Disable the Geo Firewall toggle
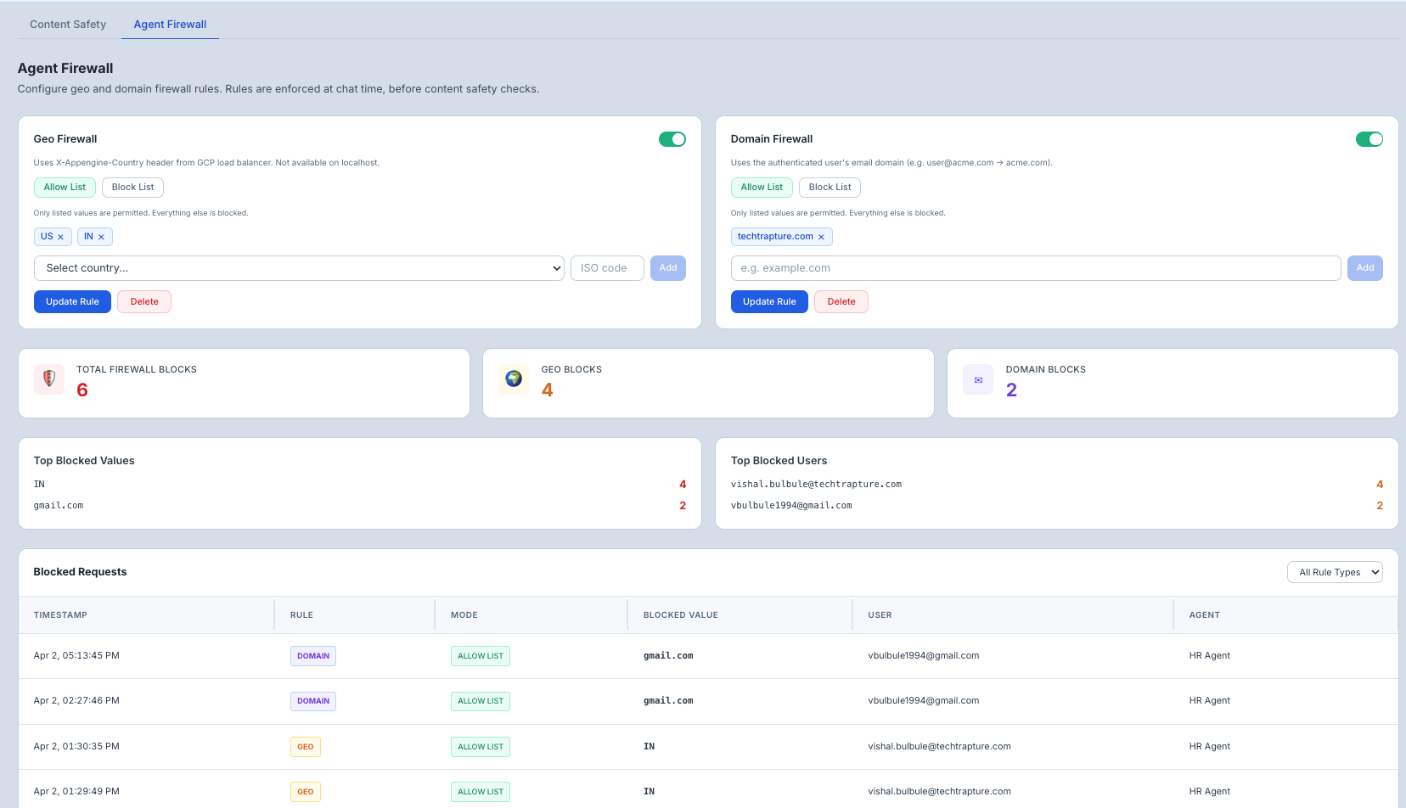The width and height of the screenshot is (1406, 808). (672, 138)
